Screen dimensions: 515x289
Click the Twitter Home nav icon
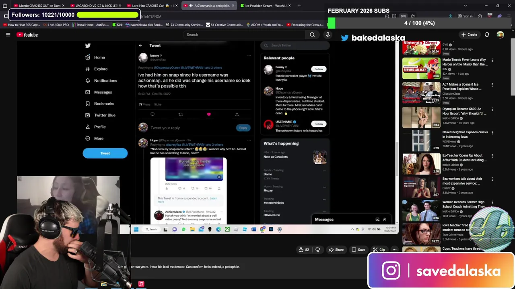coord(88,57)
